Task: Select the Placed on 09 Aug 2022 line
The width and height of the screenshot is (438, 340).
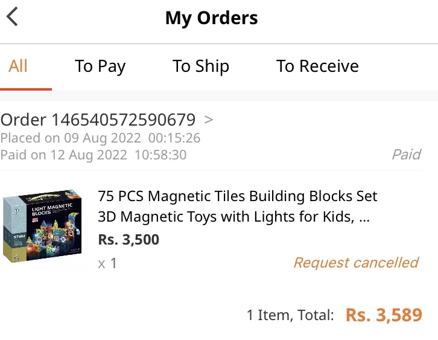Action: 100,138
